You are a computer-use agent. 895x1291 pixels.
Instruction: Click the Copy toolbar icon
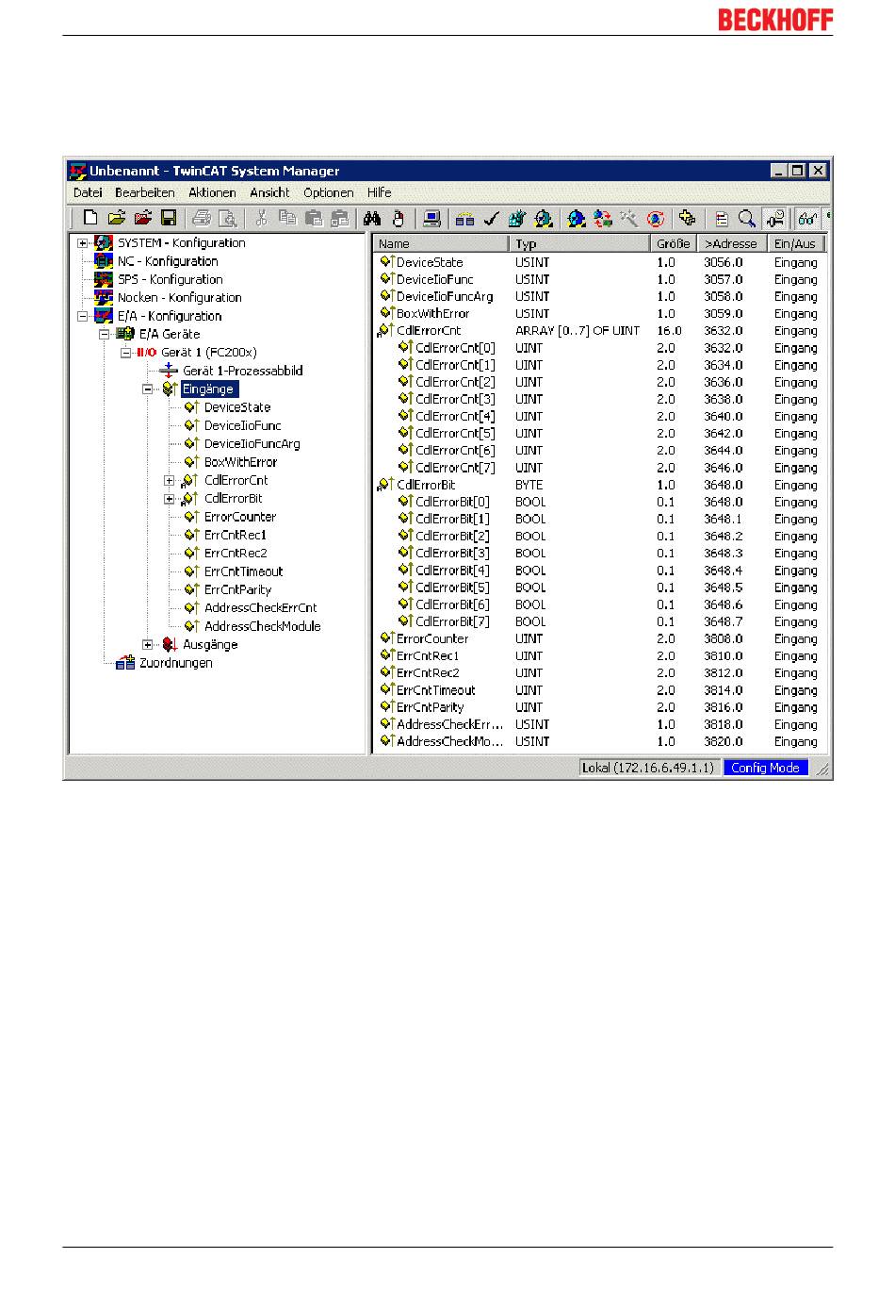pos(288,219)
